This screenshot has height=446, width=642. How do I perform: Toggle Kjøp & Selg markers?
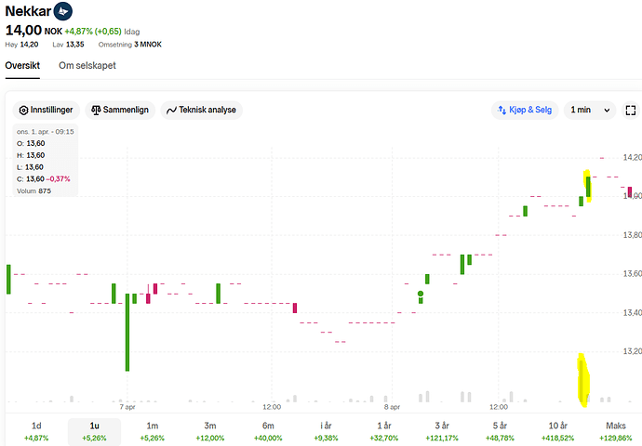[525, 110]
